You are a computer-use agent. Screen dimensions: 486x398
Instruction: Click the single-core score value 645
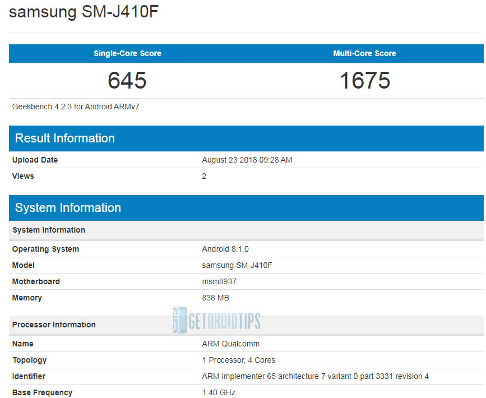click(127, 80)
